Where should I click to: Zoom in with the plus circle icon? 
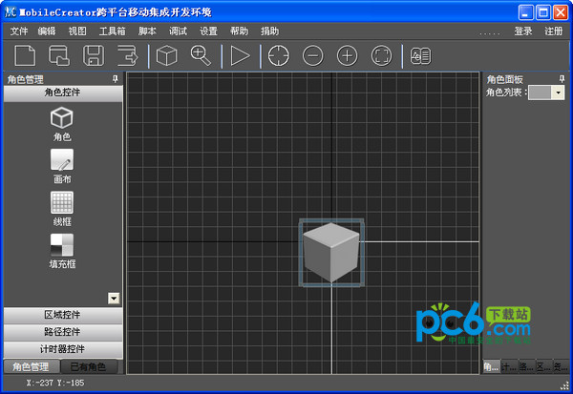pyautogui.click(x=348, y=56)
